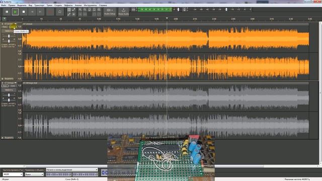Open the Файл menu
This screenshot has width=322, height=181.
pyautogui.click(x=4, y=6)
